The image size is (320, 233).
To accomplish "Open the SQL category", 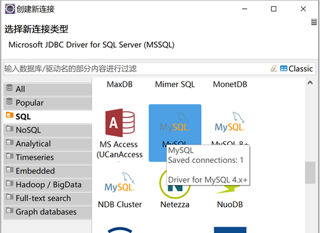I will point(47,116).
